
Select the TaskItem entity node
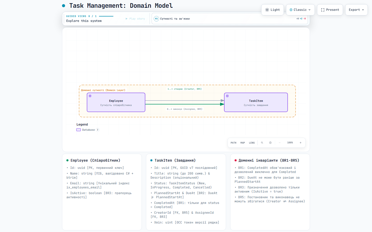click(256, 102)
